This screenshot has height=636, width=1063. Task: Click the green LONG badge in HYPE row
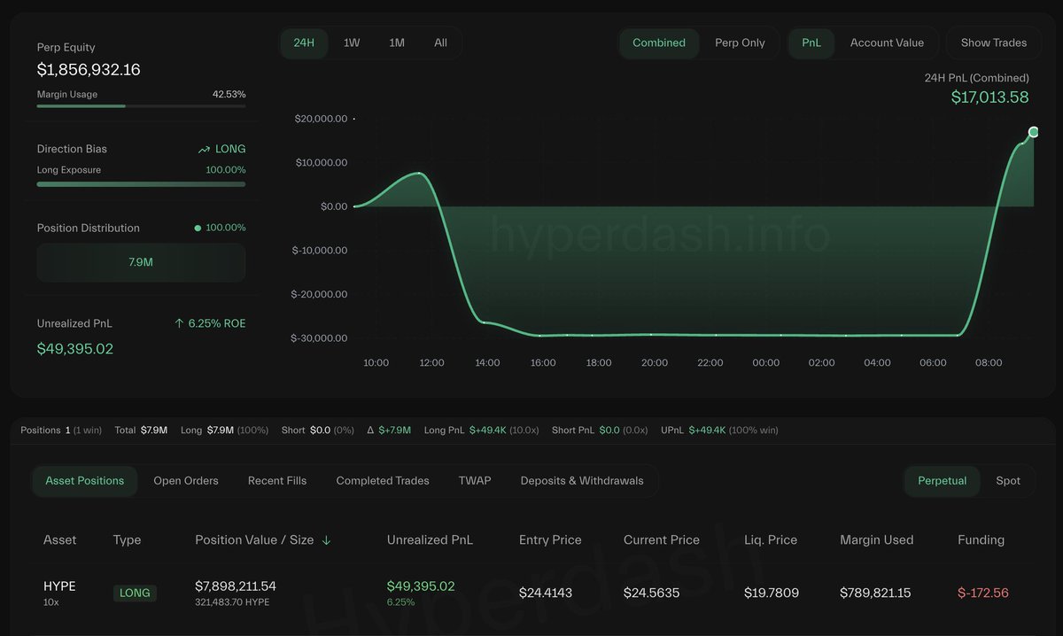tap(135, 593)
